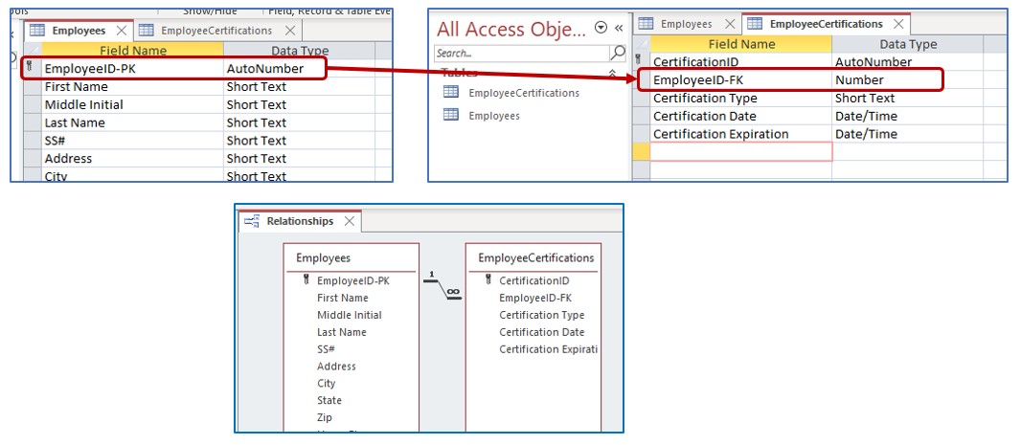This screenshot has height=445, width=1021.
Task: Collapse the navigation pane with the double-chevron button
Action: (618, 28)
